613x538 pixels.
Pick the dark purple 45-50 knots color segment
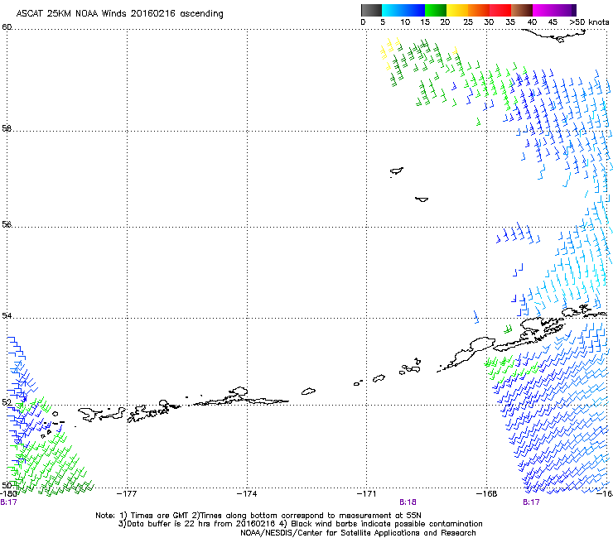[565, 10]
